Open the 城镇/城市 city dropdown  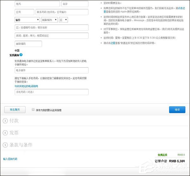[x=49, y=20]
